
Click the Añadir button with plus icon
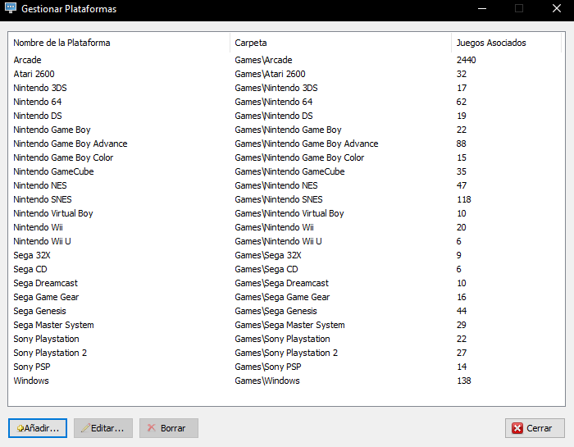38,428
